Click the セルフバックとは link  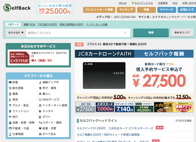pyautogui.click(x=144, y=3)
